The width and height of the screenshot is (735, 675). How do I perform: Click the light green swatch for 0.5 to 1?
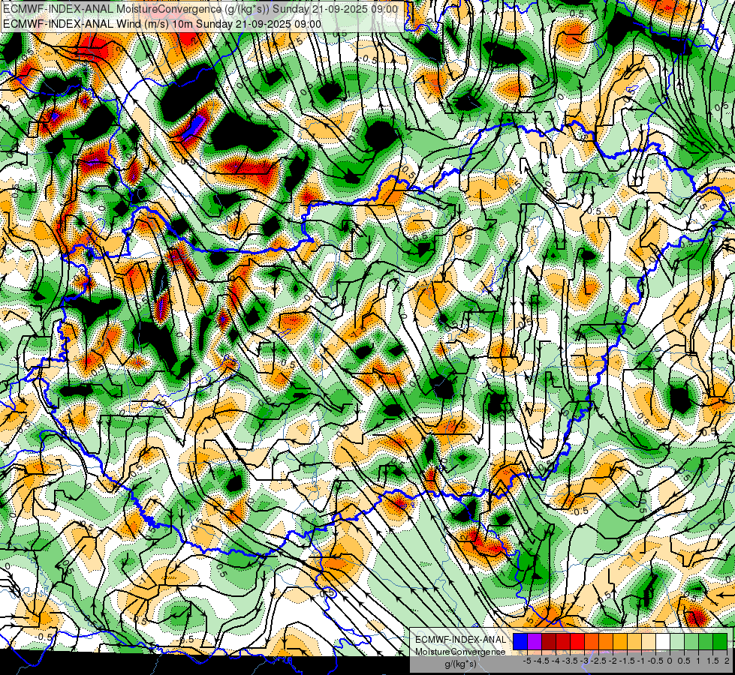point(692,642)
